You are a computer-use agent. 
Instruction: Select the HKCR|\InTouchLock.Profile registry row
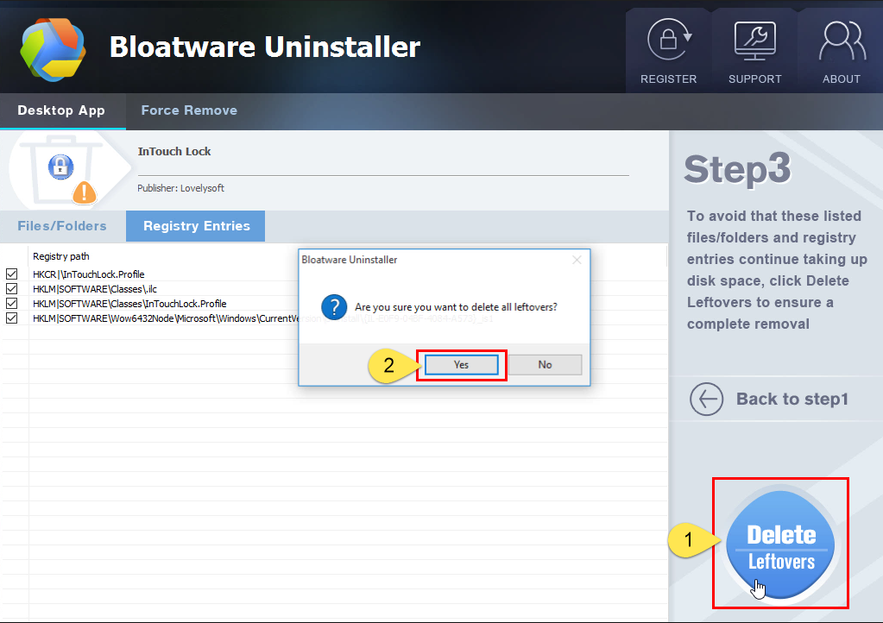click(88, 274)
